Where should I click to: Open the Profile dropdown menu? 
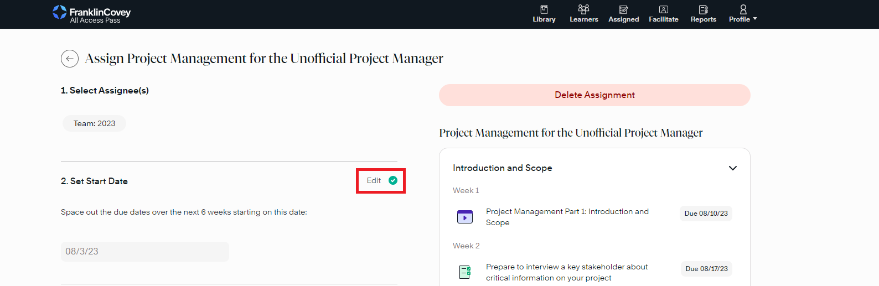tap(743, 14)
